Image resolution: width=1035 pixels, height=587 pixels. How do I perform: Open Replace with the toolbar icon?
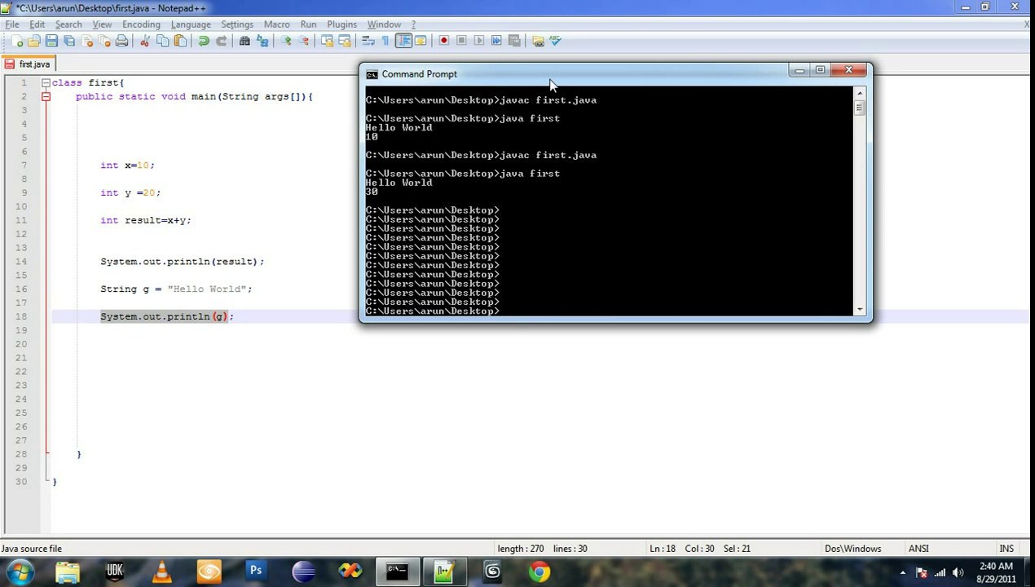tap(262, 41)
